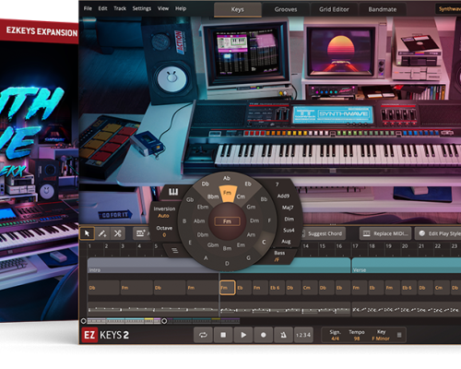This screenshot has height=369, width=461.
Task: Open the Key F Minor selector
Action: pyautogui.click(x=381, y=335)
